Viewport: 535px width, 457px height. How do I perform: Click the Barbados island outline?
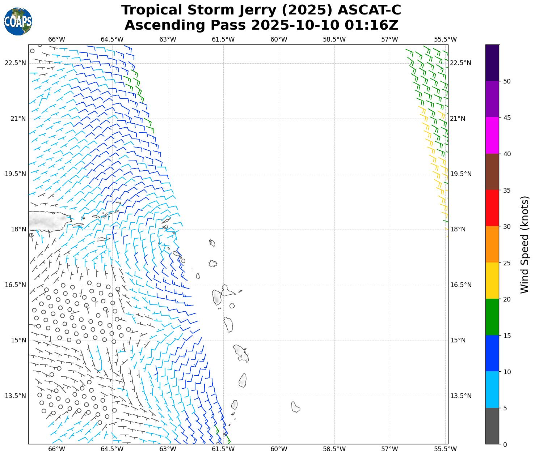(x=295, y=407)
